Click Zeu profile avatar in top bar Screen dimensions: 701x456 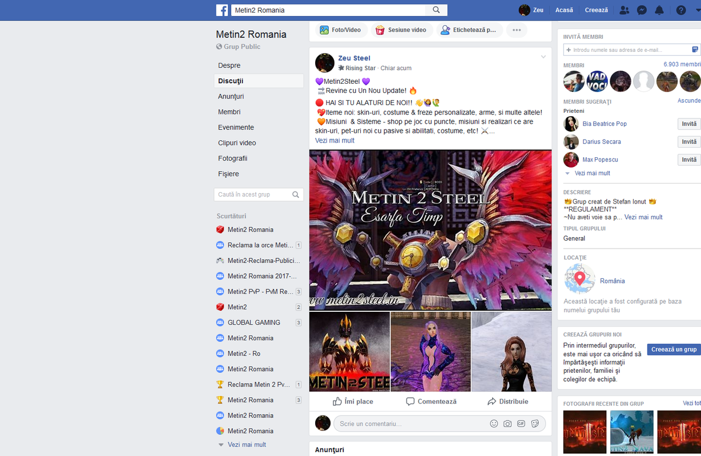[524, 10]
